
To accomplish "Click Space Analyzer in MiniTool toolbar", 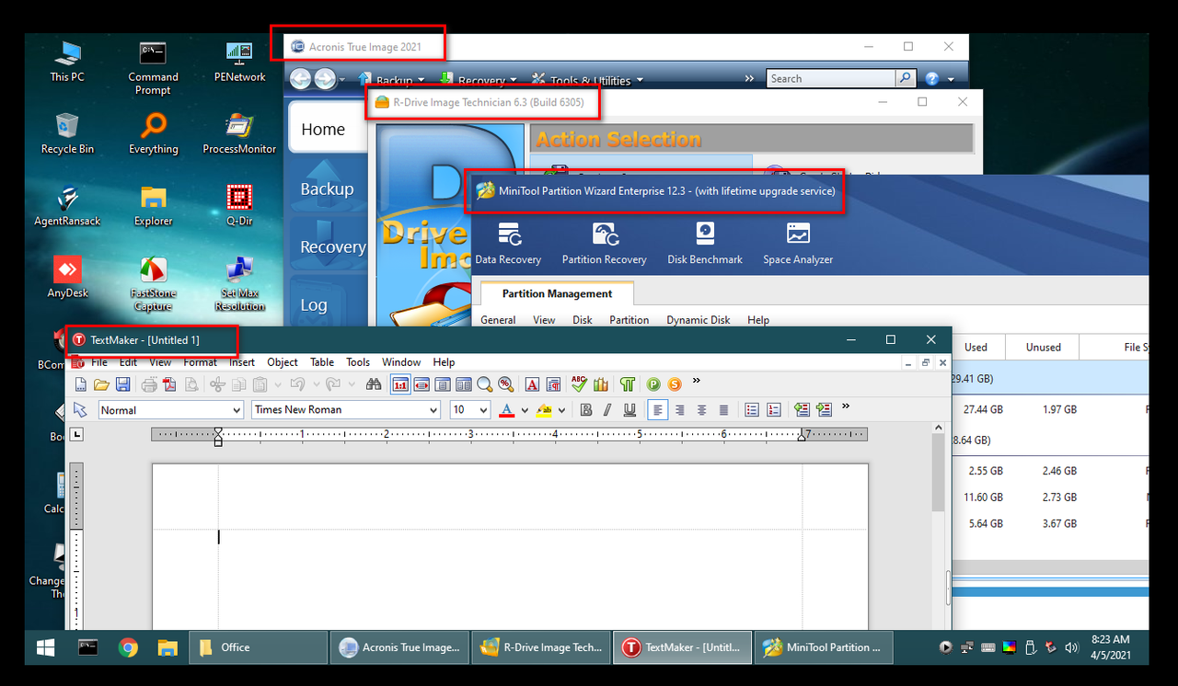I will [798, 244].
